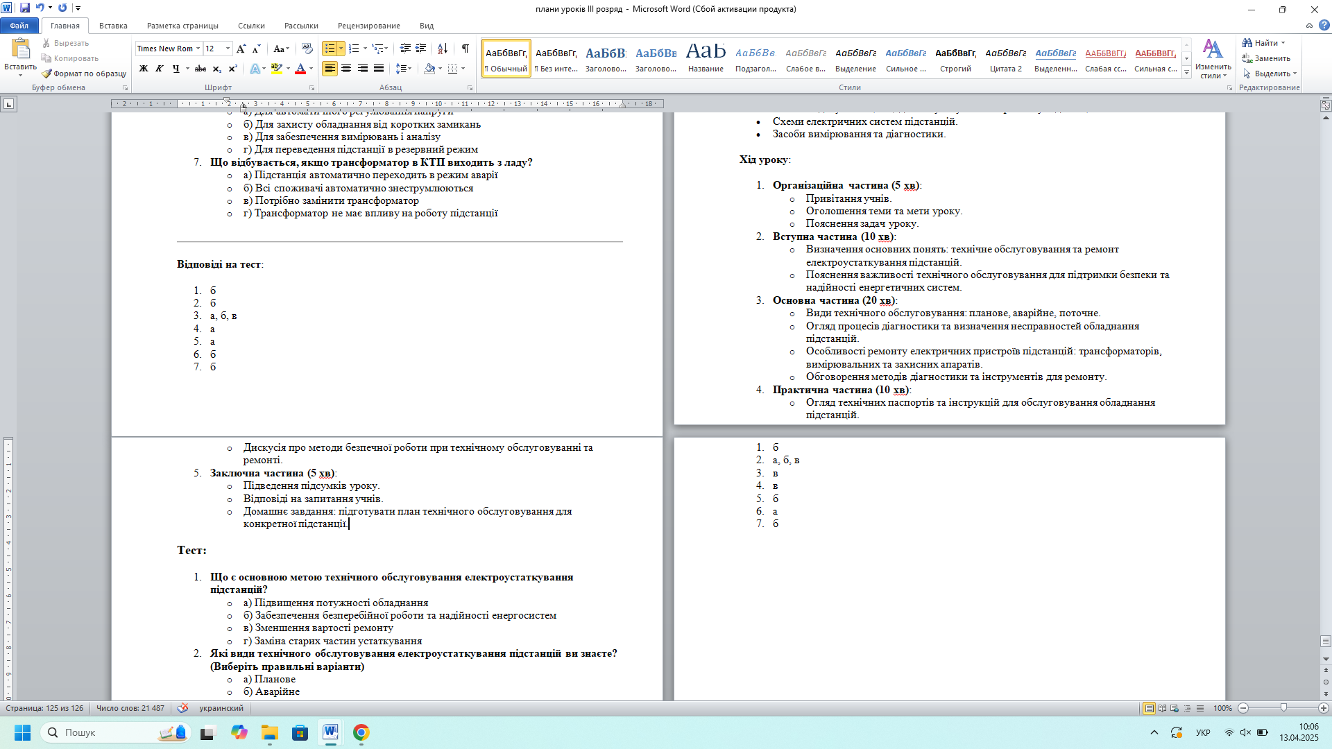The image size is (1332, 749).
Task: Click the Grow Font icon
Action: pyautogui.click(x=241, y=49)
